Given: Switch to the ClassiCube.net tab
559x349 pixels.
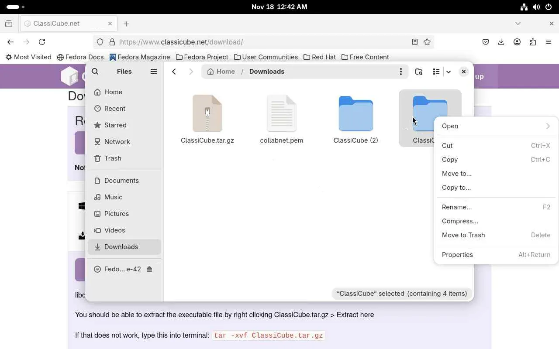Looking at the screenshot, I should tap(69, 24).
